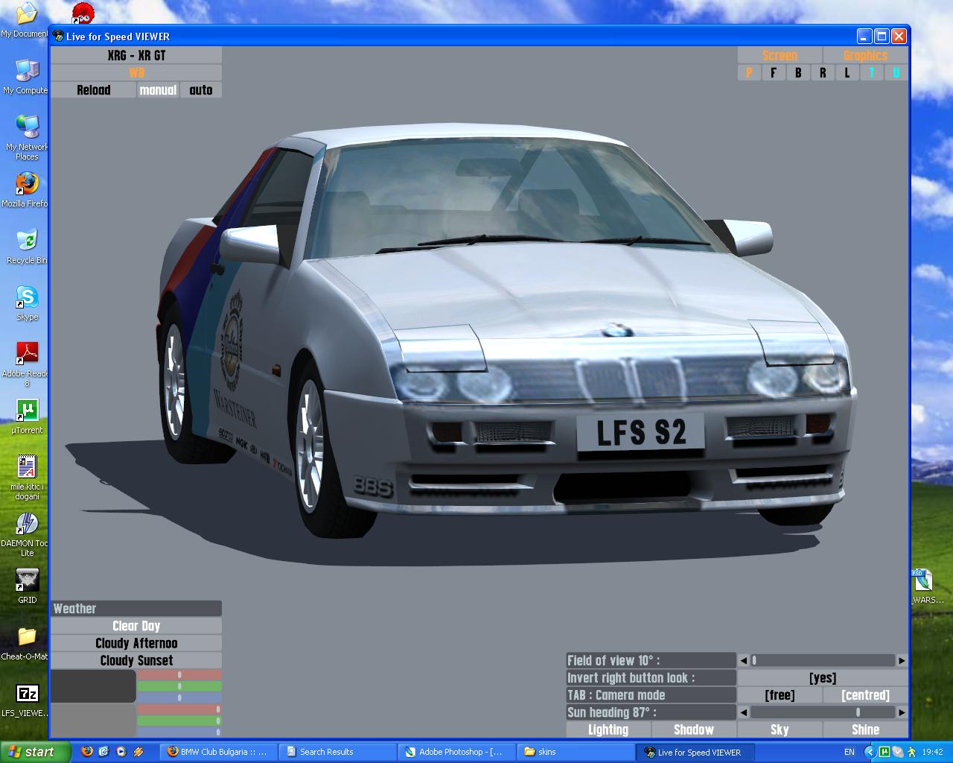Viewport: 953px width, 763px height.
Task: Open My Network Places icon
Action: click(26, 138)
